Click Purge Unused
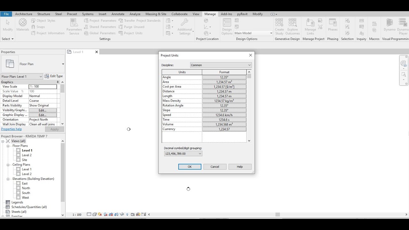Screen dimensions: 409x230 coord(131,27)
